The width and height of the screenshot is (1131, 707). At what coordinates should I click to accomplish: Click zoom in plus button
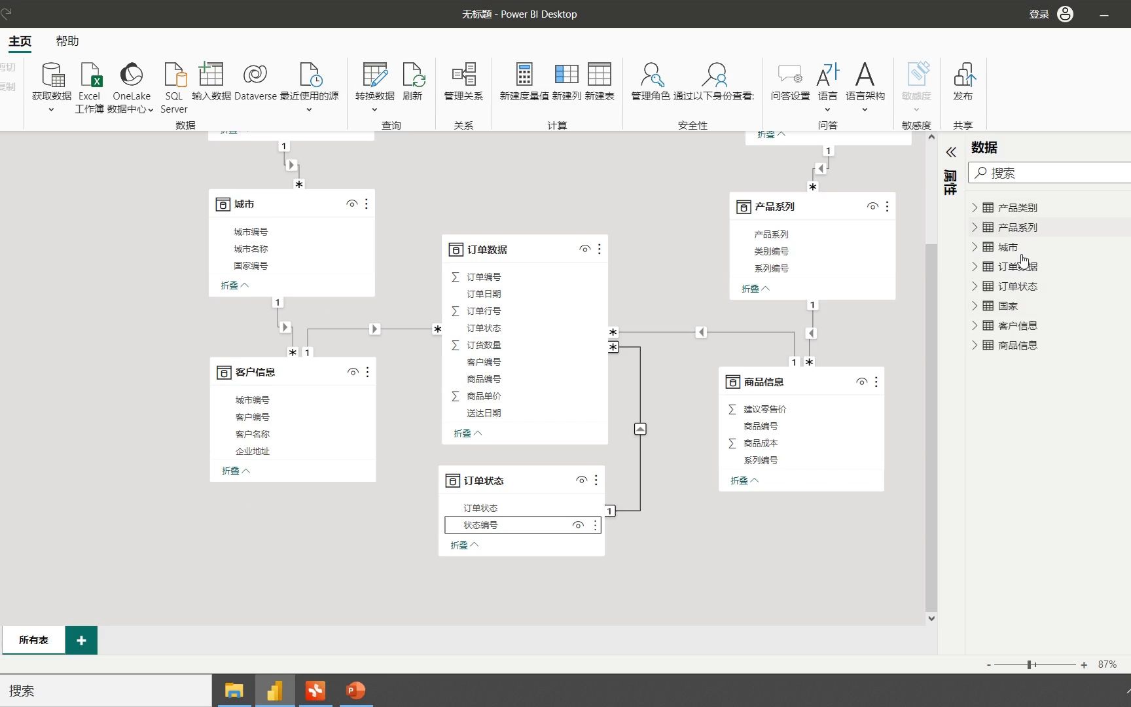pyautogui.click(x=1084, y=664)
